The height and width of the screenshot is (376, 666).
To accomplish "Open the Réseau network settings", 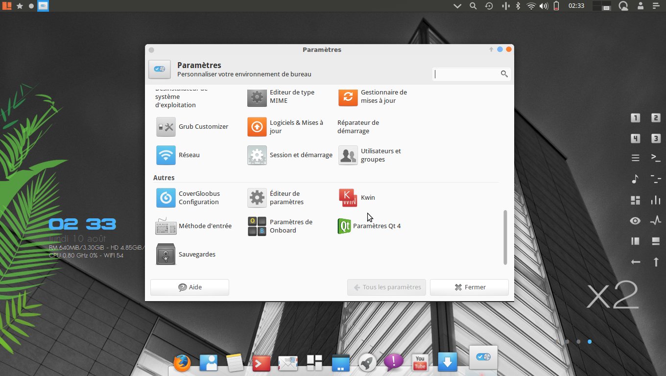I will pos(166,155).
